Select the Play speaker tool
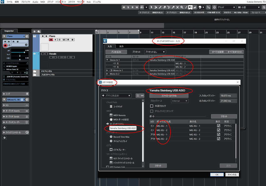The image size is (266, 186). point(190,7)
